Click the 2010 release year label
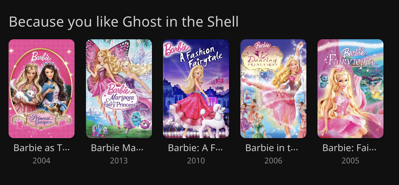 (x=196, y=161)
